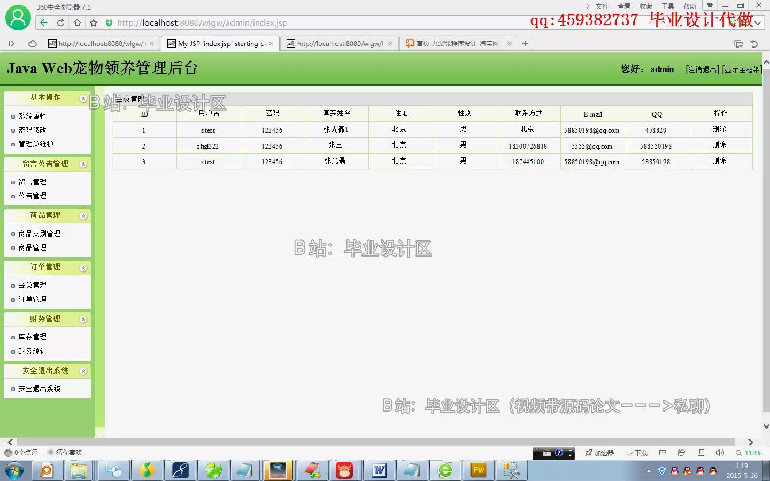Expand the sidebar toggle arrow at far left

[11, 43]
